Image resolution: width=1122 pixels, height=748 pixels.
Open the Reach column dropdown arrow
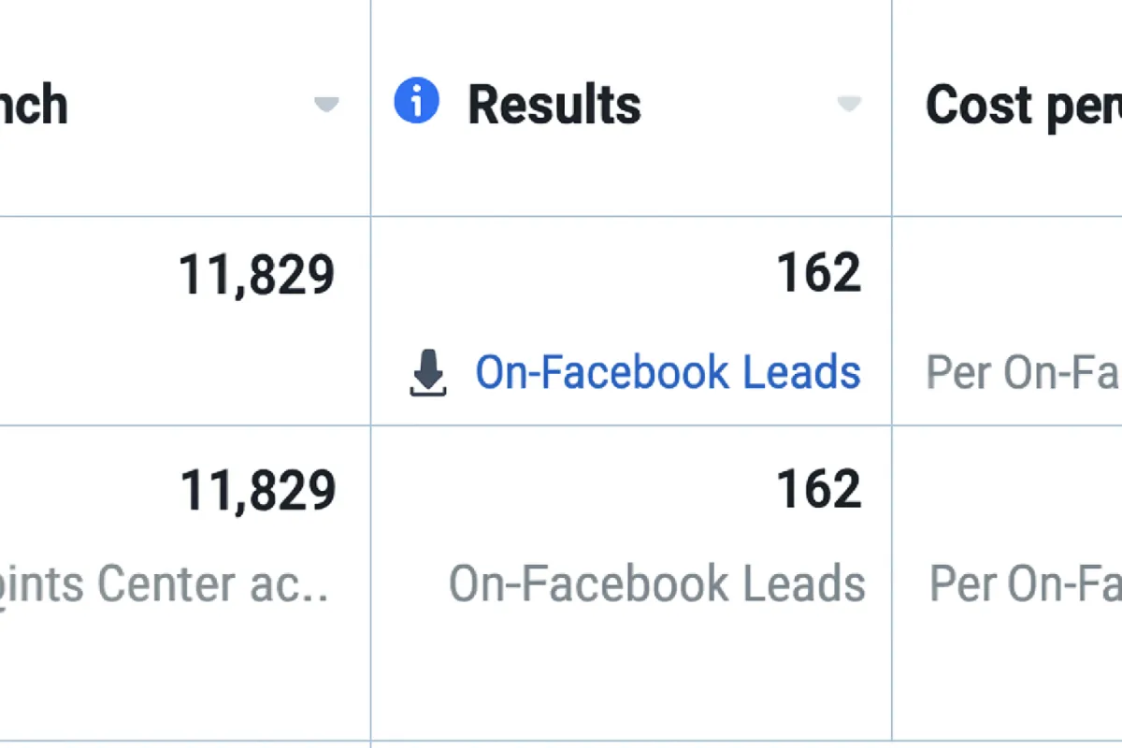326,104
